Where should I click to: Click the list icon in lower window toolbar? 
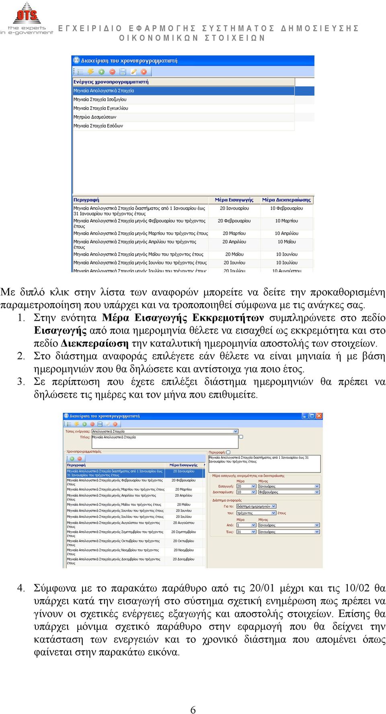[69, 424]
